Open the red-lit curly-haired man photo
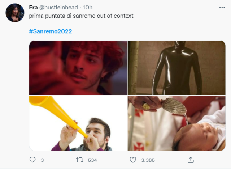 point(78,68)
